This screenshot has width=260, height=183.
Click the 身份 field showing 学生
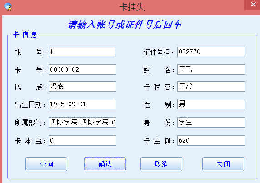coord(211,123)
